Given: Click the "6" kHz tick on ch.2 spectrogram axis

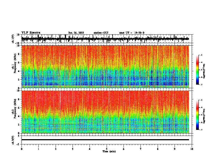Looking at the screenshot, I should coord(19,108).
